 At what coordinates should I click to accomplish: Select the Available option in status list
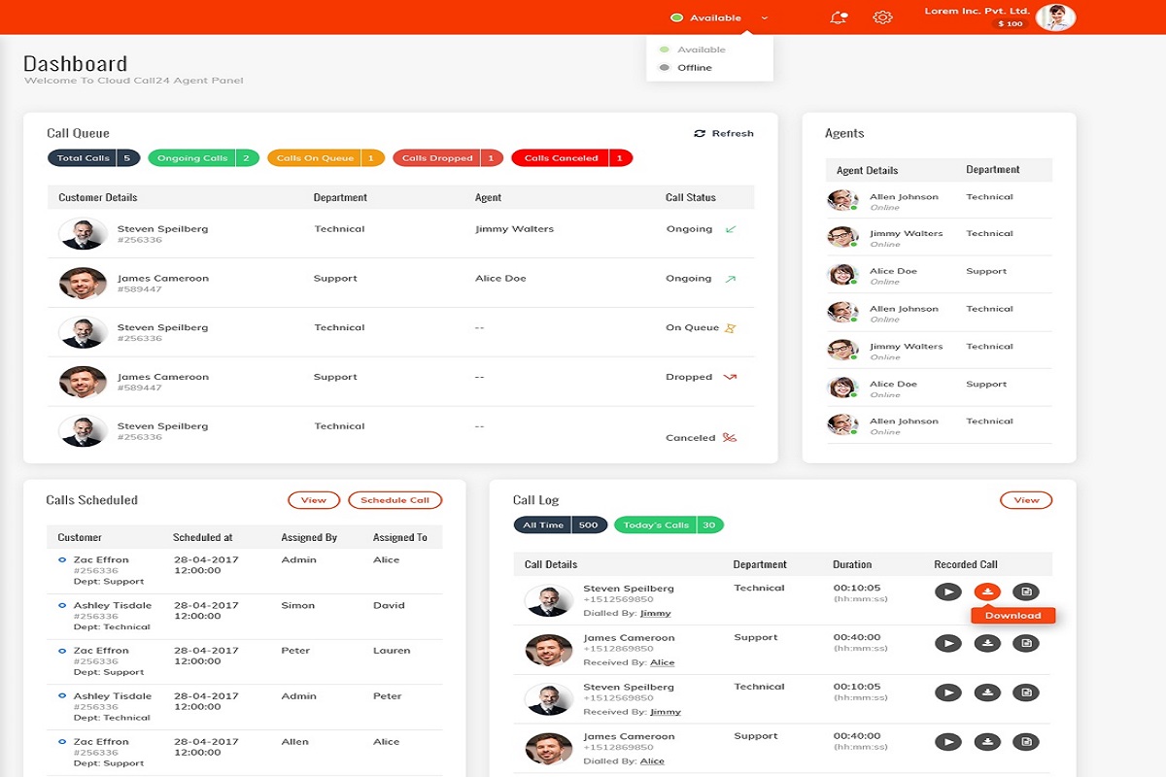pos(701,50)
